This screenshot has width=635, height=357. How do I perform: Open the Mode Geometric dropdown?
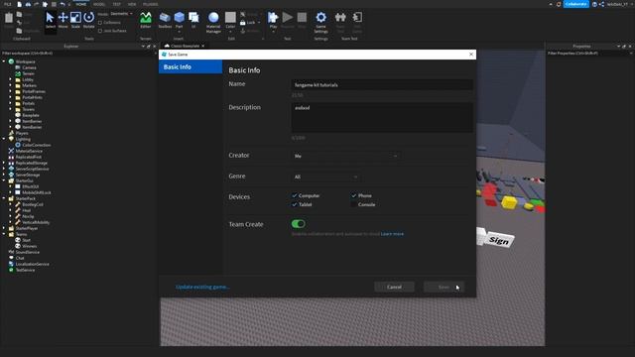click(x=121, y=14)
